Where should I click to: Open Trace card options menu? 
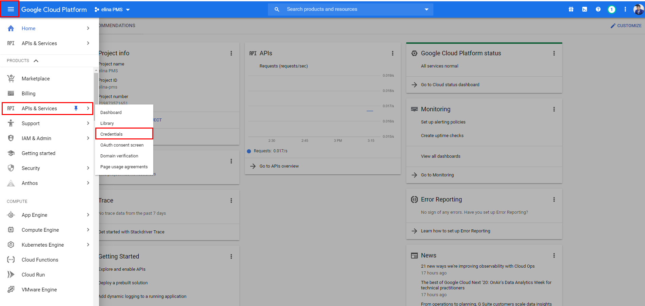[x=231, y=200]
